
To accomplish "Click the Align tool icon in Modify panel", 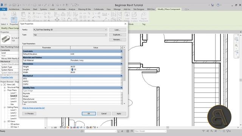I will [57, 14].
